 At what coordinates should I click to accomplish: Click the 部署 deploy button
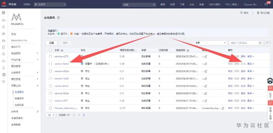(51, 43)
